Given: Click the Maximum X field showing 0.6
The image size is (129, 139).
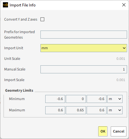Looking at the screenshot, I should [55, 110].
